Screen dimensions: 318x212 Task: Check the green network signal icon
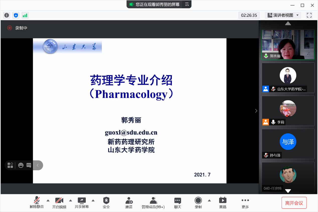[x=25, y=15]
